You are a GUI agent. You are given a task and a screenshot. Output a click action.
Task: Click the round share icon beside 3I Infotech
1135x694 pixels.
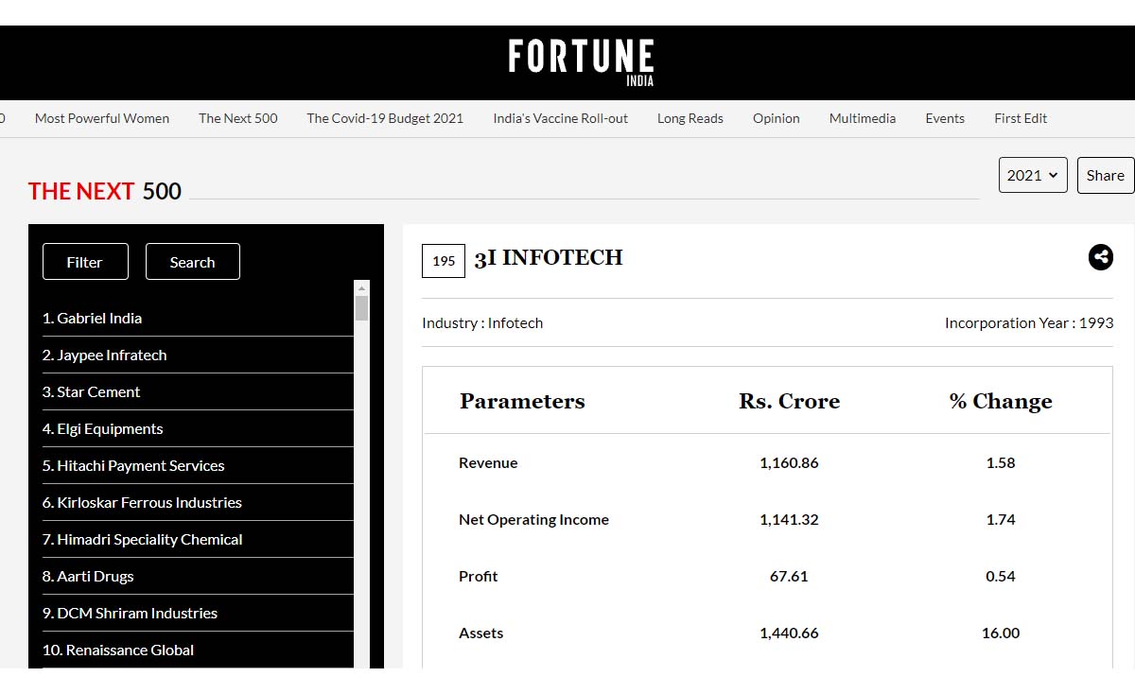pyautogui.click(x=1101, y=257)
